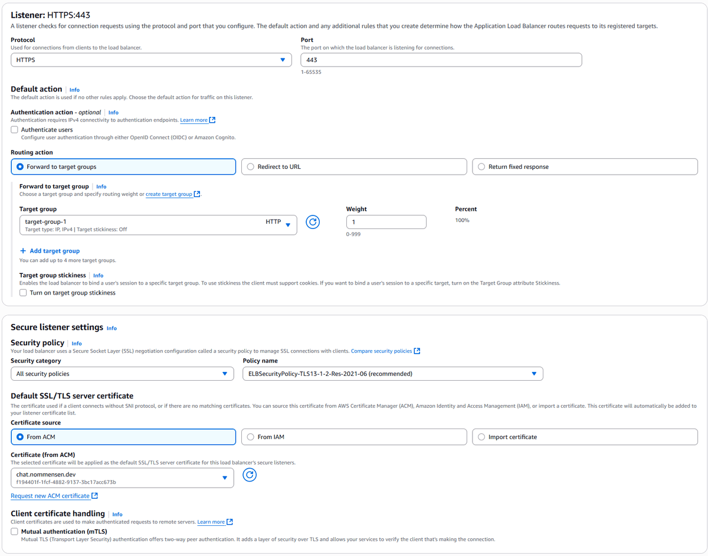Click external link icon beside create target group
The image size is (708, 556).
tap(197, 194)
